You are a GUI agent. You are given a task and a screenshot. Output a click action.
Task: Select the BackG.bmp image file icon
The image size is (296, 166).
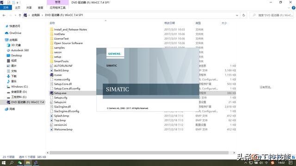pos(51,71)
